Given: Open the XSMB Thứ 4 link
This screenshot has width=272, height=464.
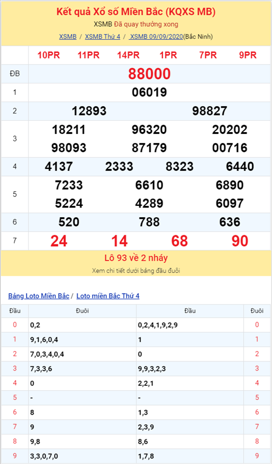Looking at the screenshot, I should 103,37.
